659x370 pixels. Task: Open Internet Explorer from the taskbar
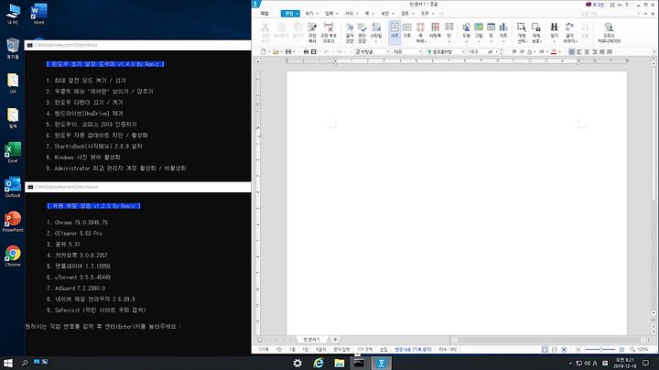319,363
